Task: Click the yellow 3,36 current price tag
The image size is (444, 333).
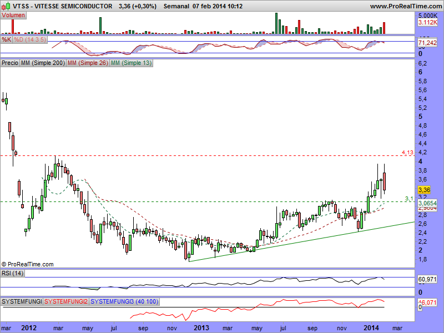Action: click(424, 190)
